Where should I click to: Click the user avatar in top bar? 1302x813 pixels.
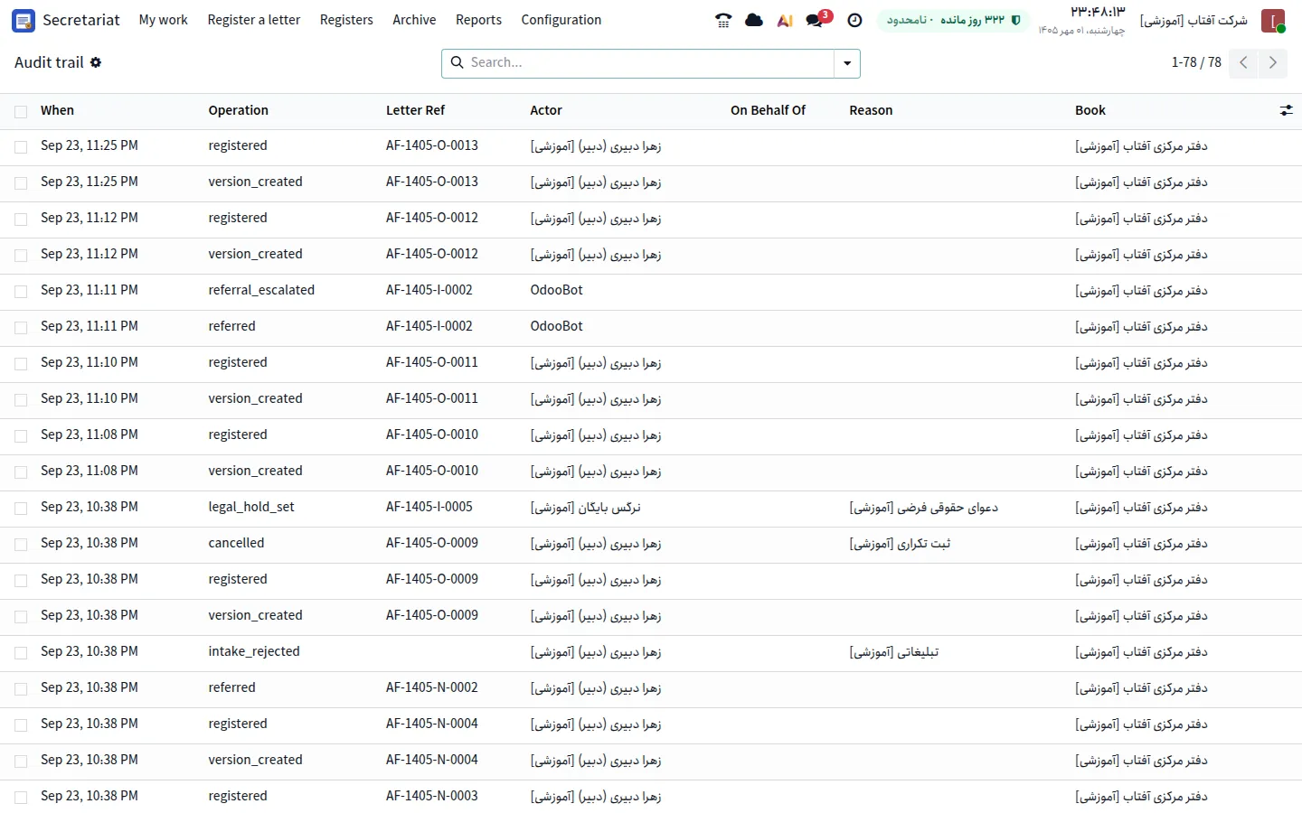[x=1272, y=20]
